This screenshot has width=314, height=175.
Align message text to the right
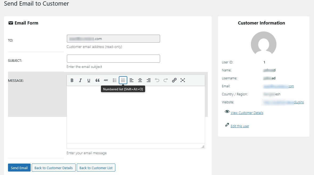tap(148, 80)
